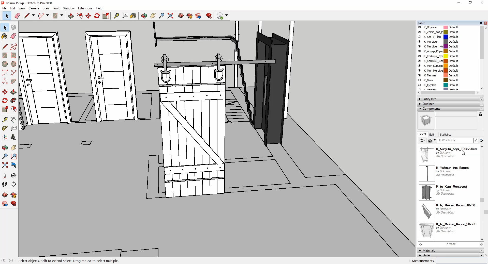Select the Zoom Window tool
Screen dimensions: 488x264
13,156
